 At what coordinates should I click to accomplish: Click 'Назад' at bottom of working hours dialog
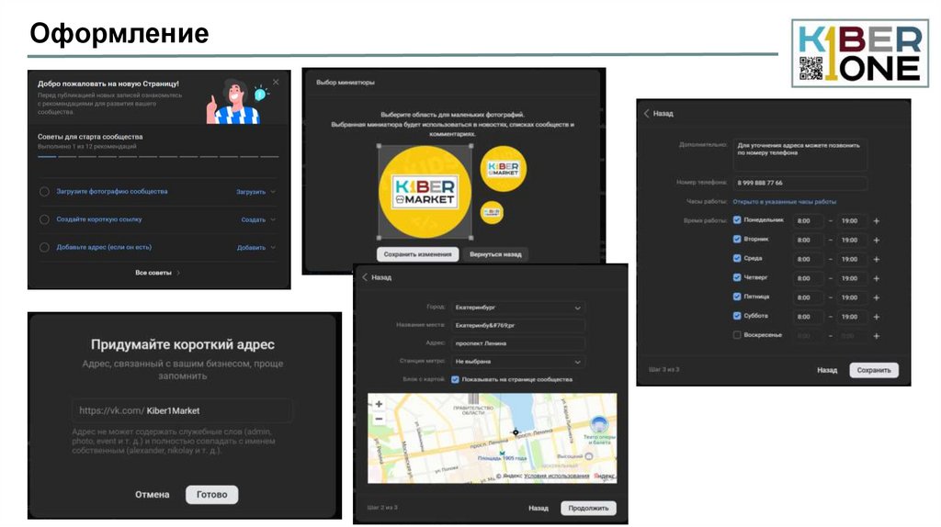pos(827,371)
